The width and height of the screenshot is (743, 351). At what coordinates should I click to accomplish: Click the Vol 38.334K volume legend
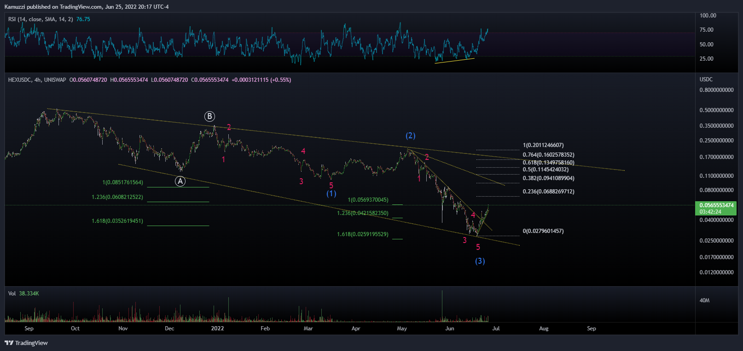point(23,294)
